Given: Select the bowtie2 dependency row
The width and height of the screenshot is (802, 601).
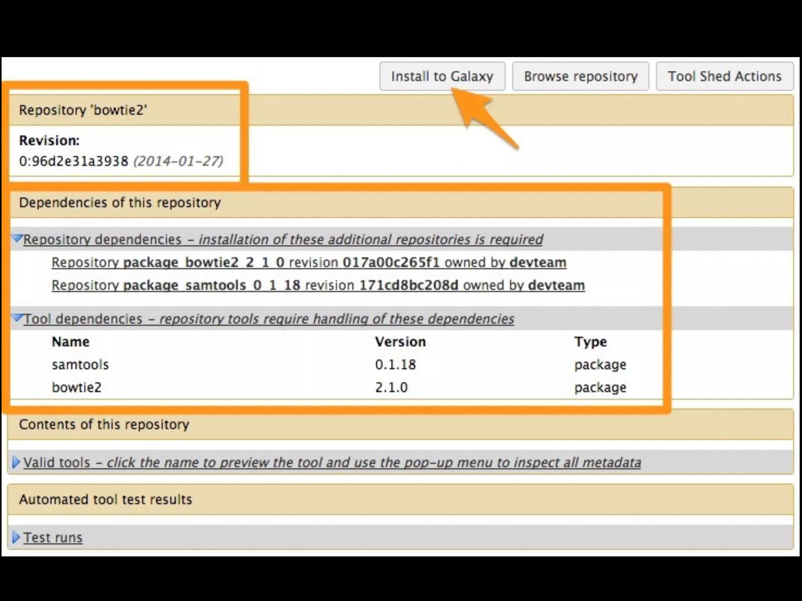Looking at the screenshot, I should [x=77, y=387].
